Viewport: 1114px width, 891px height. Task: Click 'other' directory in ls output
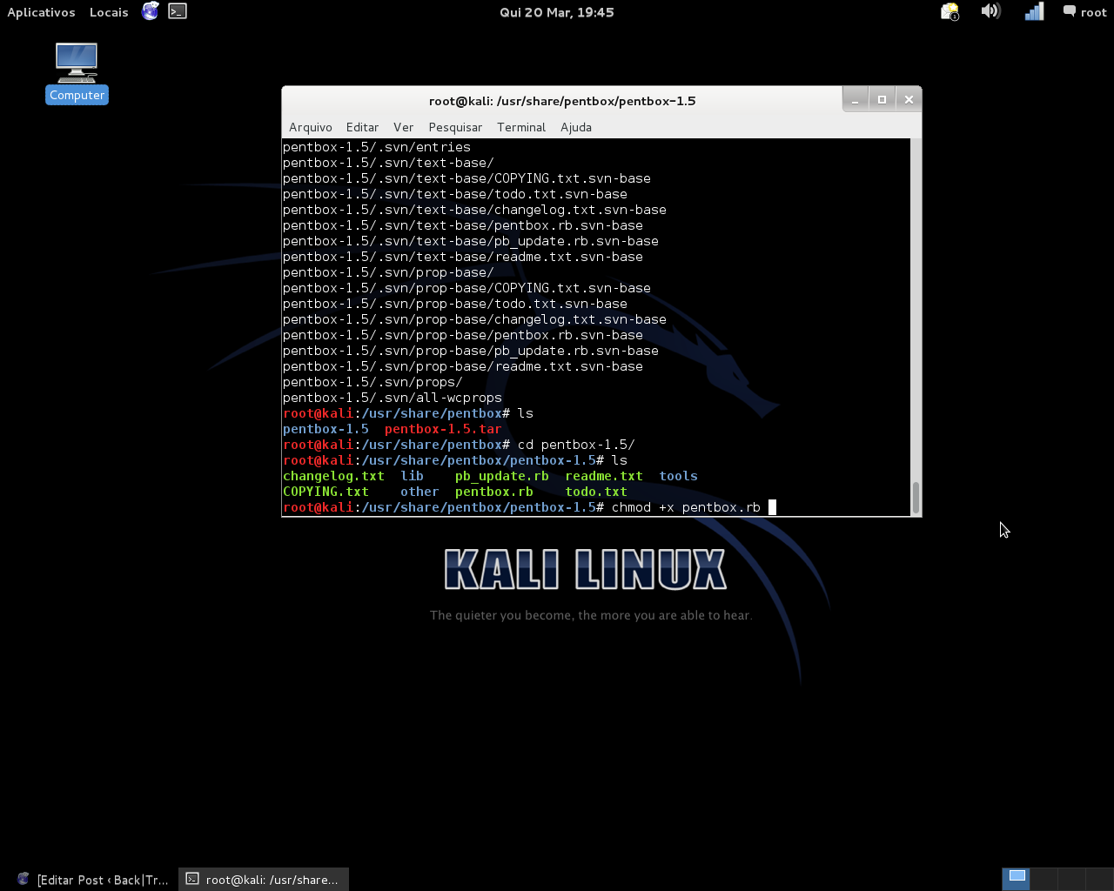click(x=419, y=492)
